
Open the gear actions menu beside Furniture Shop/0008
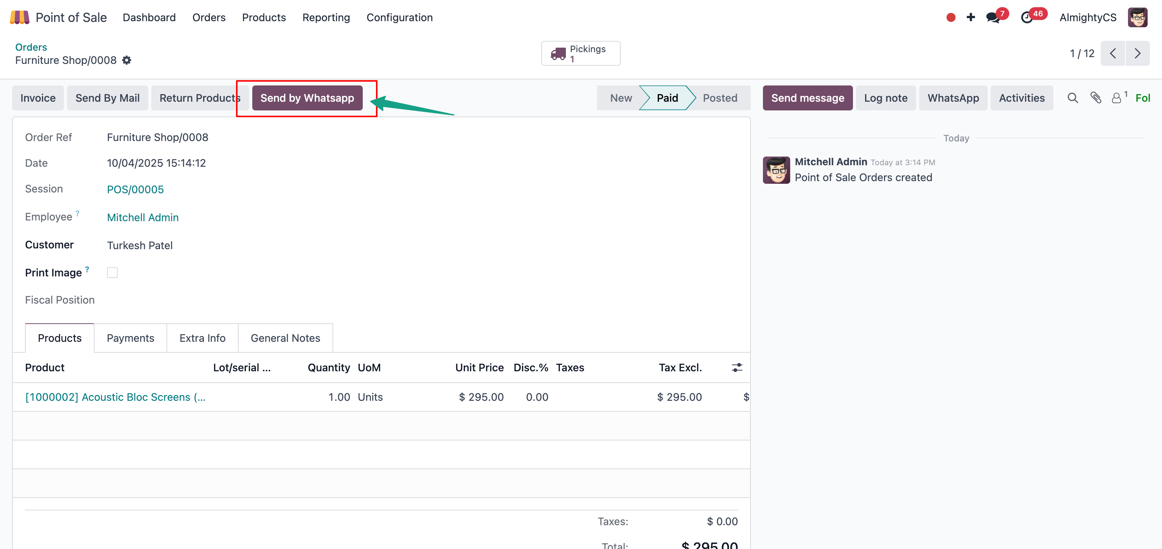(127, 60)
